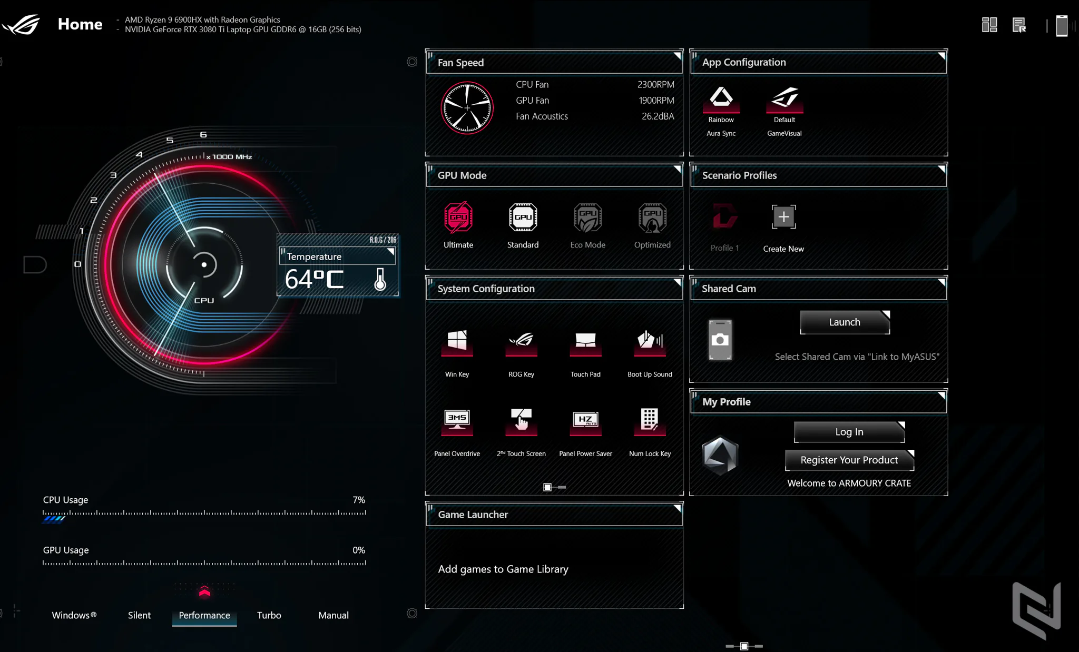Click the My Profile avatar icon

(x=720, y=455)
